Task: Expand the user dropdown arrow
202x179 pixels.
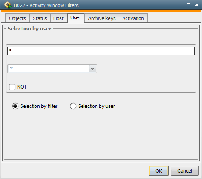Action: click(x=92, y=69)
